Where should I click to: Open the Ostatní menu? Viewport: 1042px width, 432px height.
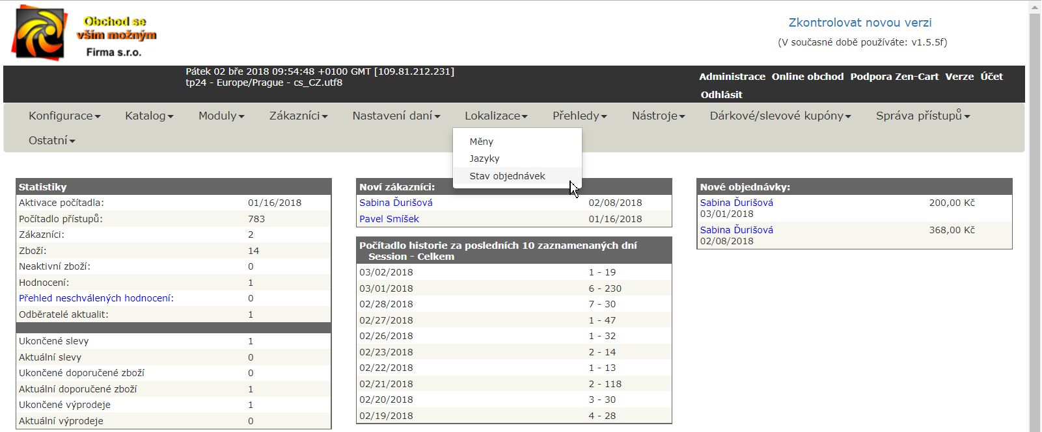click(x=51, y=140)
